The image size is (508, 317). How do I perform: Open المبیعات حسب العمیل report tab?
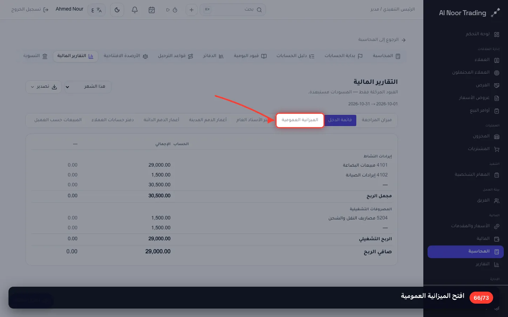click(x=58, y=120)
